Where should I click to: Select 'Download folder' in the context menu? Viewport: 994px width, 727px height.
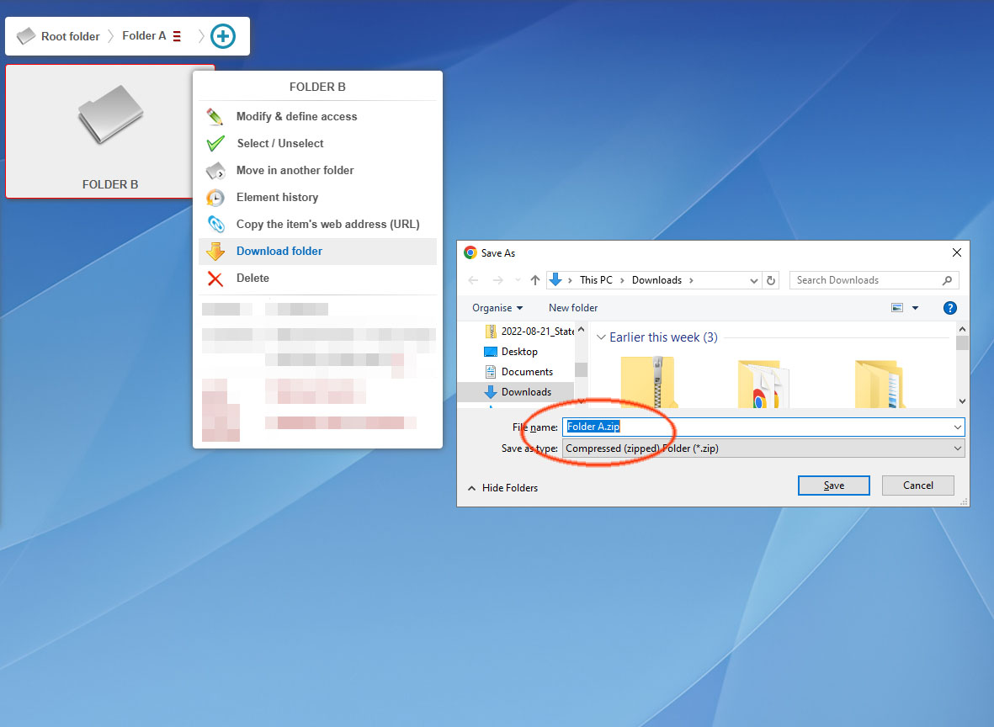click(x=279, y=251)
